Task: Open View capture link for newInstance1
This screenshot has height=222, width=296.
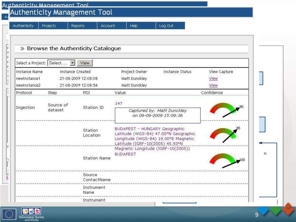Action: click(x=213, y=79)
